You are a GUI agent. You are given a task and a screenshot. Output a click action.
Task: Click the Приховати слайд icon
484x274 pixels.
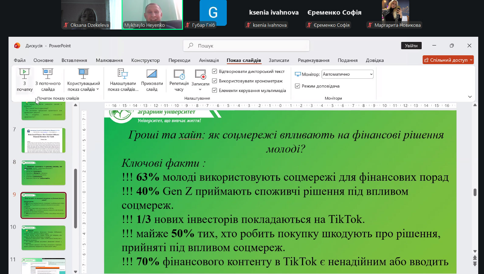pyautogui.click(x=152, y=74)
